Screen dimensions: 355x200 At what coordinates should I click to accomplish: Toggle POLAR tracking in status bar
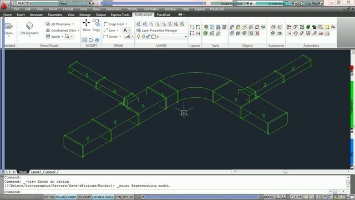point(60,197)
